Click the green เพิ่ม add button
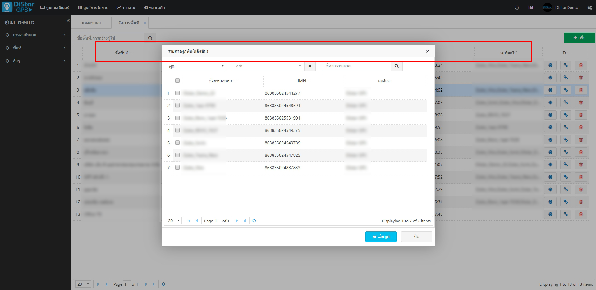The height and width of the screenshot is (290, 596). pyautogui.click(x=579, y=38)
